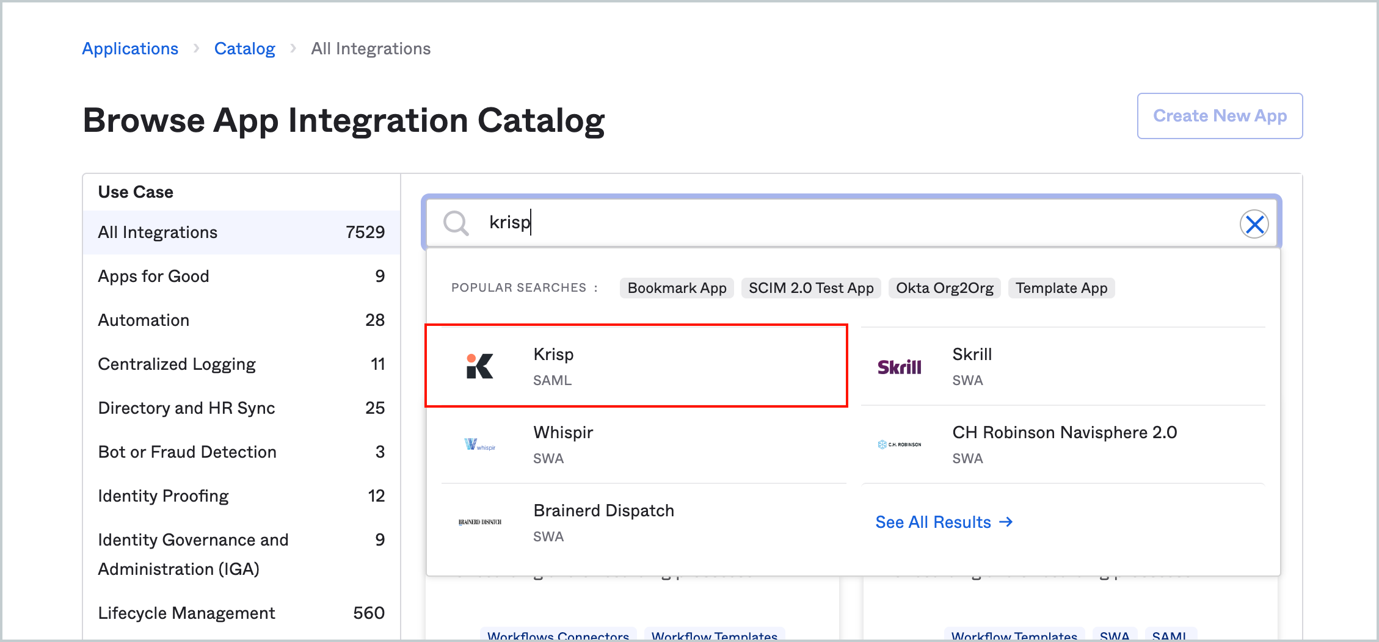This screenshot has width=1379, height=642.
Task: Open the Applications breadcrumb link
Action: [130, 49]
